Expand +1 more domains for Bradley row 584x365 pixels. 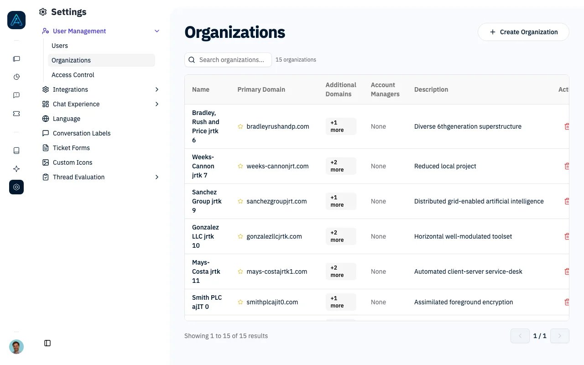(341, 126)
